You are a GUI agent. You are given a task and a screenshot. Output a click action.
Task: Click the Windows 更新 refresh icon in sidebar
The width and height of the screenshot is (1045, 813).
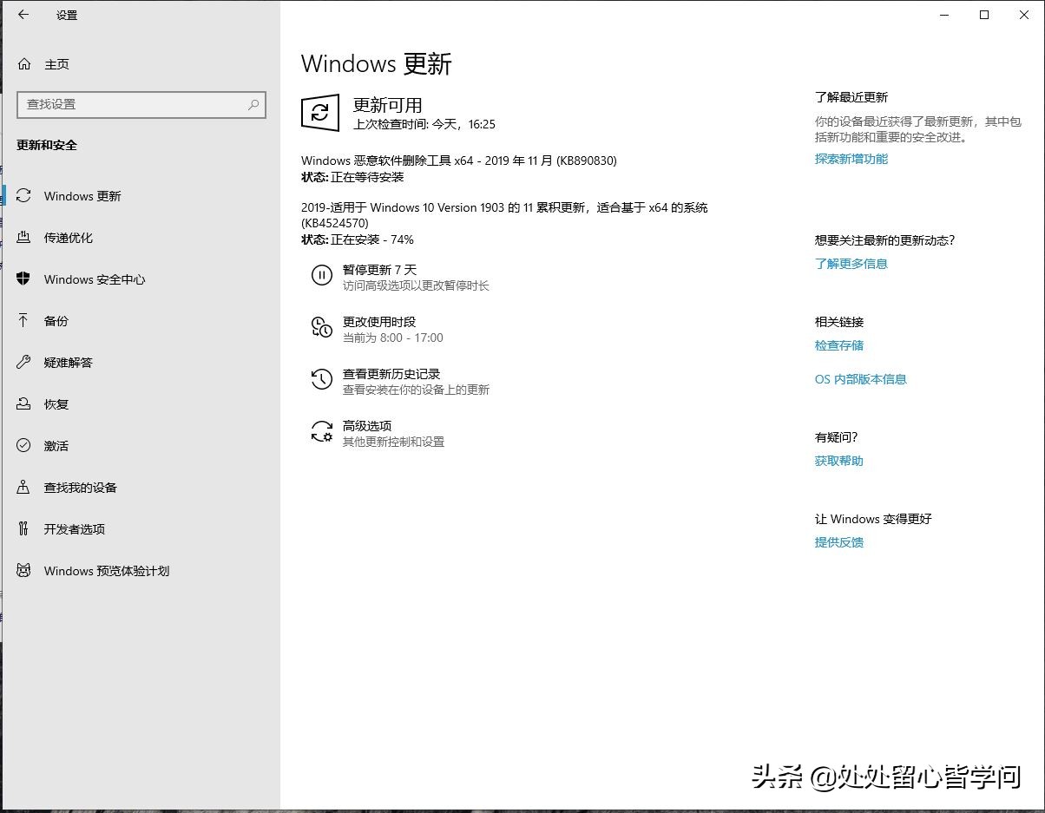click(x=23, y=196)
